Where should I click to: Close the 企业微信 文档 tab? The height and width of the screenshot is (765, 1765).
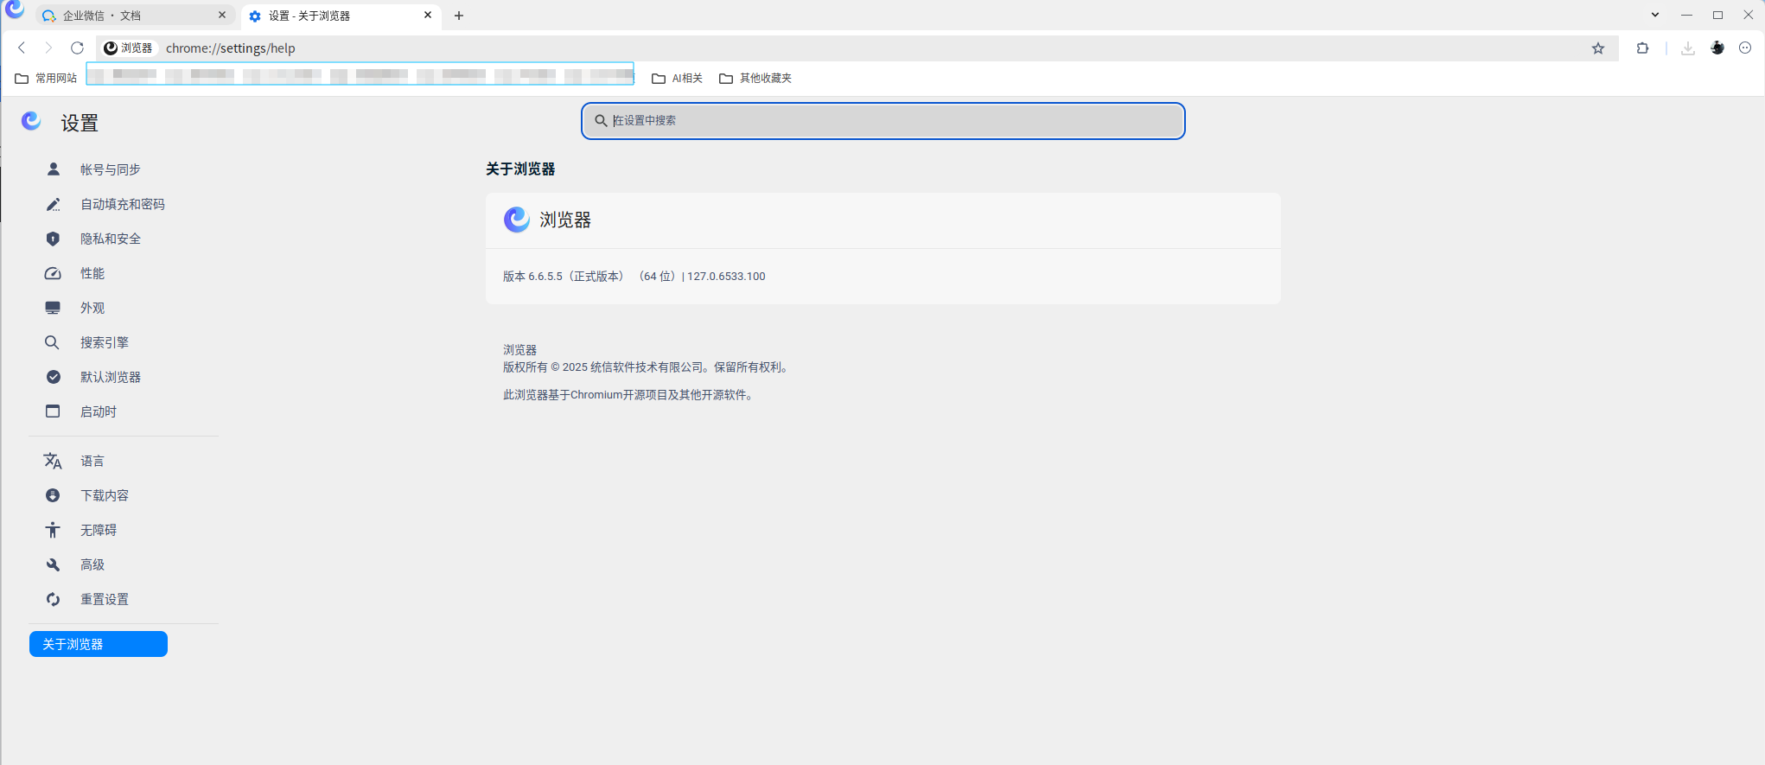[222, 15]
